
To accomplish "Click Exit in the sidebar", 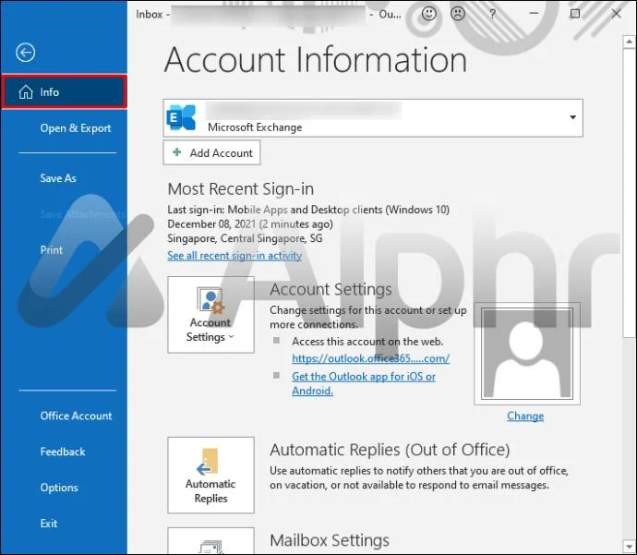I will 49,523.
